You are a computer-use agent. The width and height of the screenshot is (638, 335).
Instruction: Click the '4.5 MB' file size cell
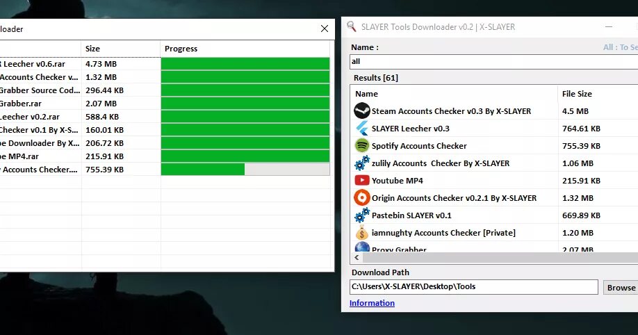coord(575,111)
